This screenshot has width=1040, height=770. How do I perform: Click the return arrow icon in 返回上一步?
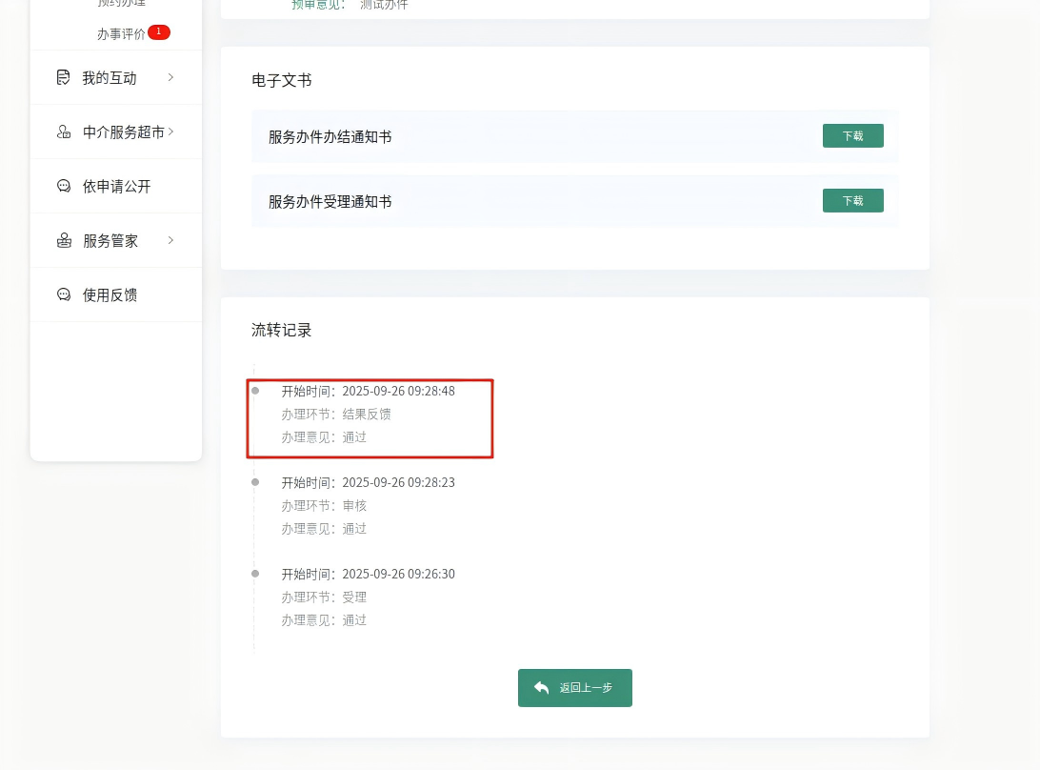pos(542,688)
